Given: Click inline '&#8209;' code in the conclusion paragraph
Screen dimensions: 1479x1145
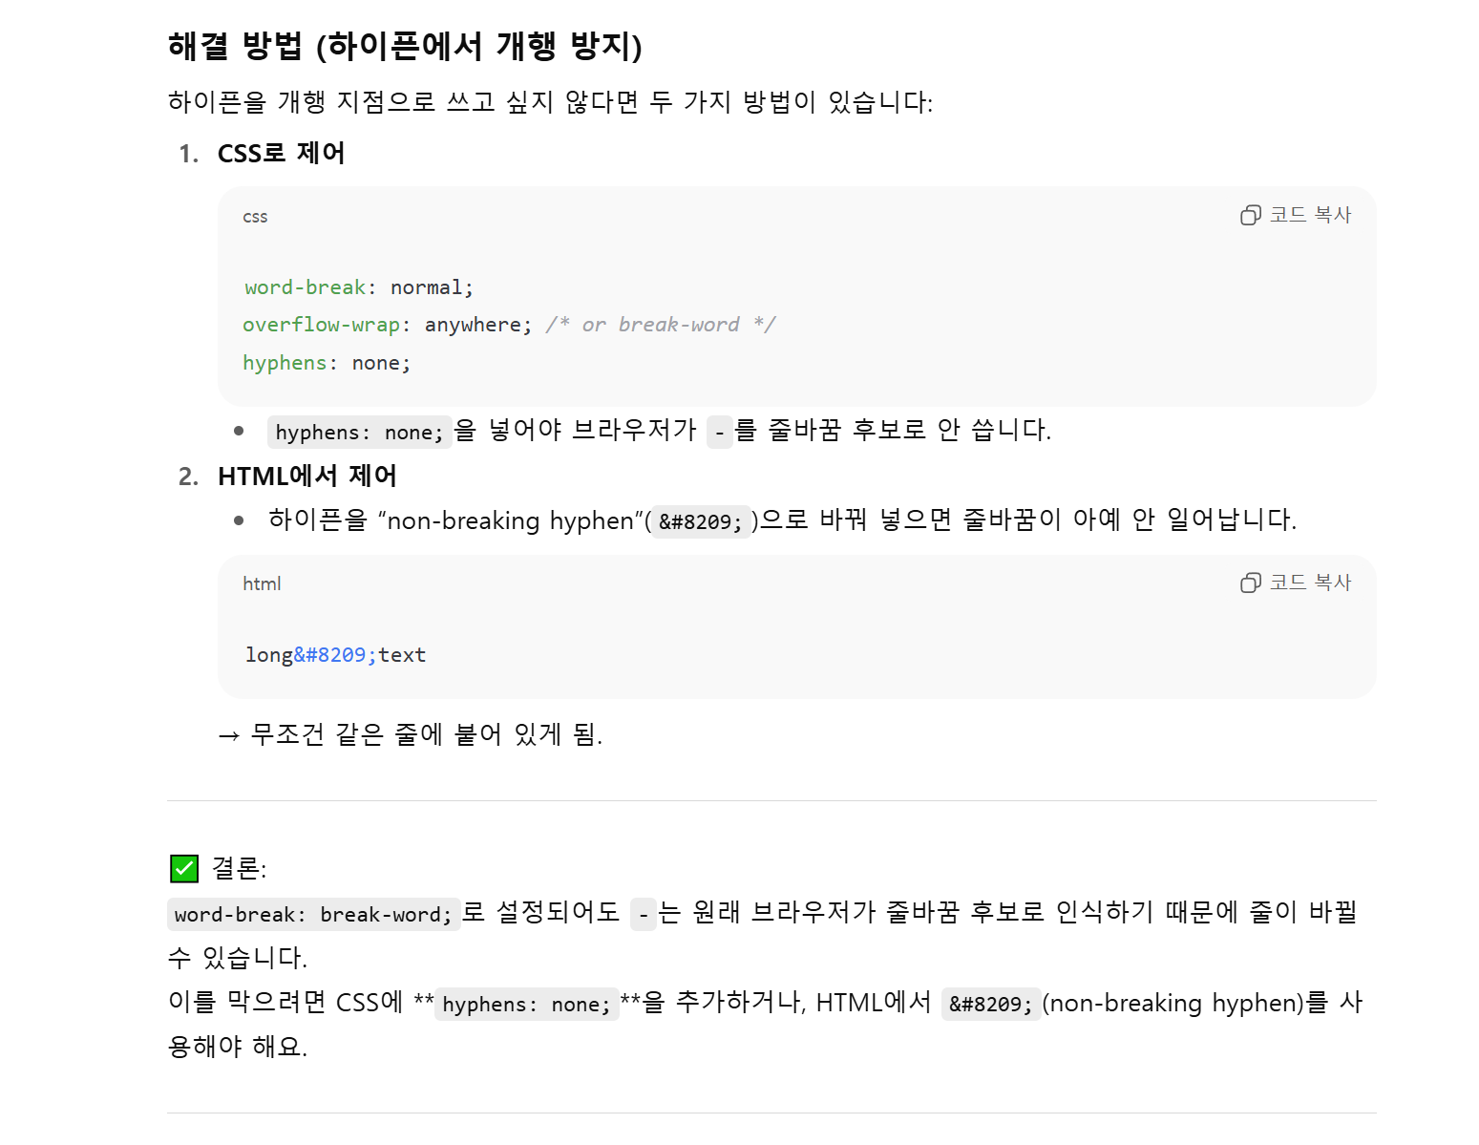Looking at the screenshot, I should (990, 1005).
